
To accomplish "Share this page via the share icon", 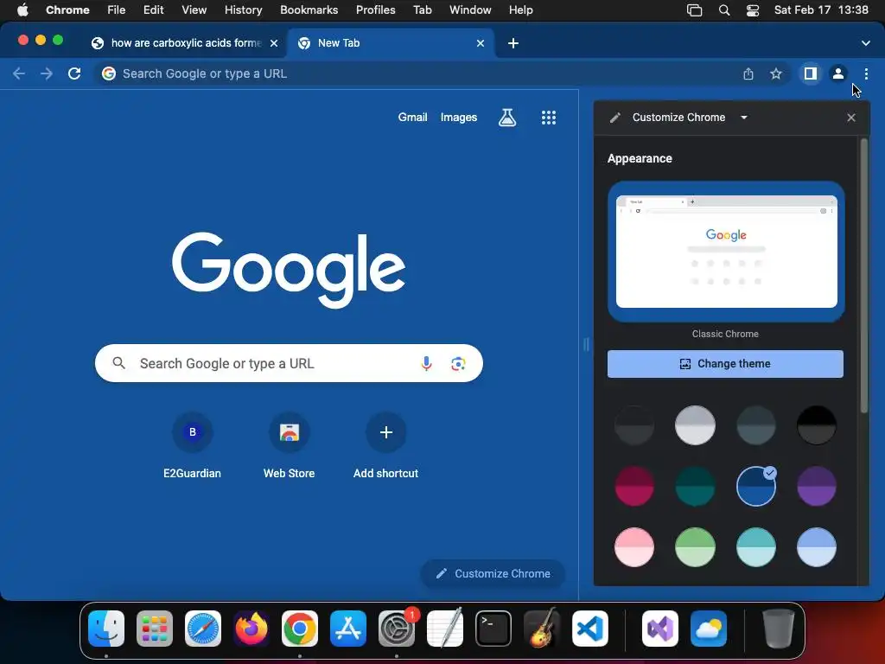I will point(748,74).
